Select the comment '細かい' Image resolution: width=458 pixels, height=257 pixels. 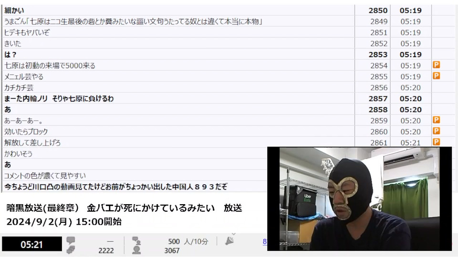[x=14, y=10]
